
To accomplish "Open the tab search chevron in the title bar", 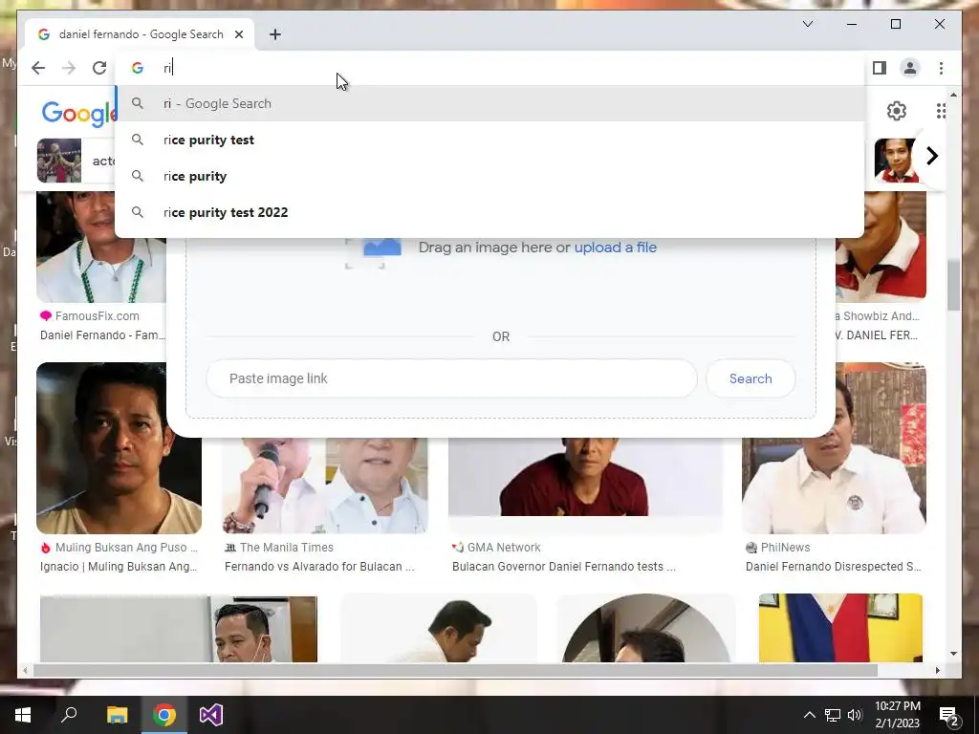I will [x=807, y=24].
